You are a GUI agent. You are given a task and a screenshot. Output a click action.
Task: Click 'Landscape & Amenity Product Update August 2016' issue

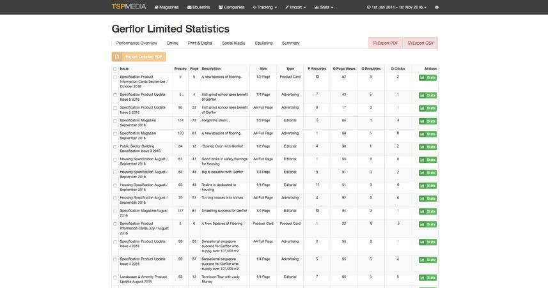143,279
